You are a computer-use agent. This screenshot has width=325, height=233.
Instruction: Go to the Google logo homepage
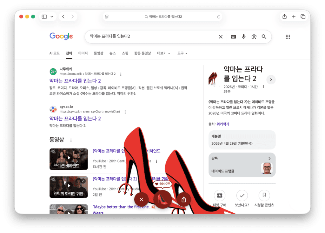[x=61, y=36]
